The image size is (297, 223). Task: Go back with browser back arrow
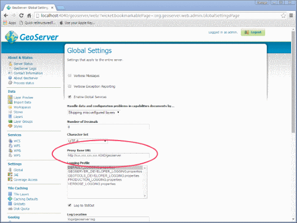coord(6,16)
